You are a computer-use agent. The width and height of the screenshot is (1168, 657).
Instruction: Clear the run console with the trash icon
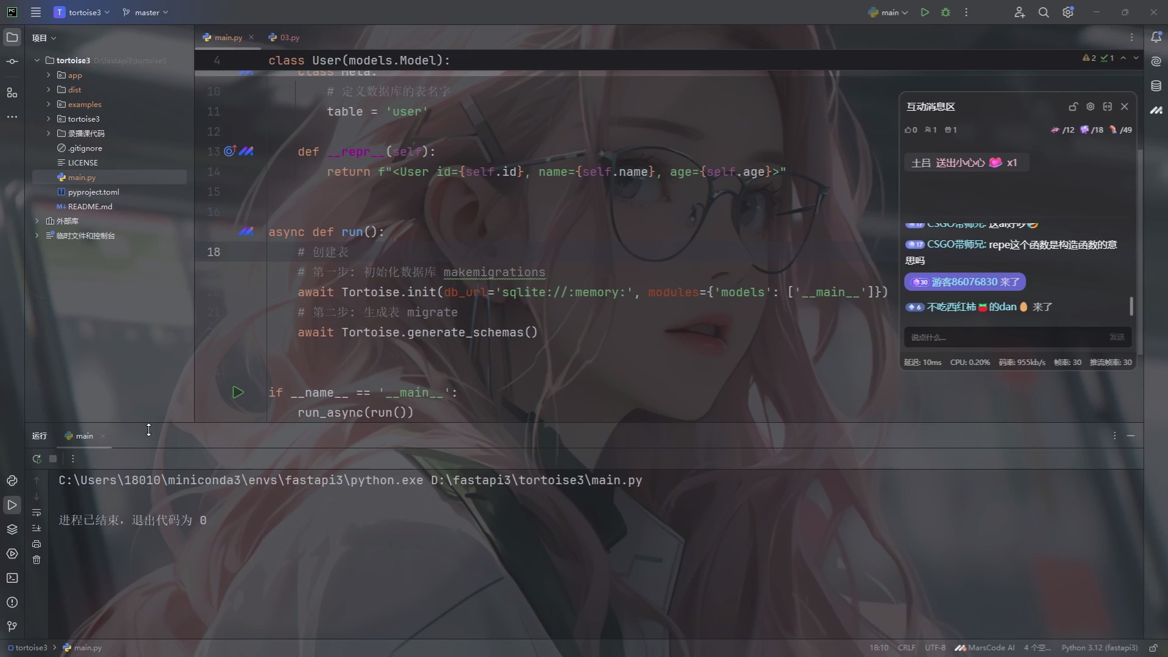tap(37, 560)
